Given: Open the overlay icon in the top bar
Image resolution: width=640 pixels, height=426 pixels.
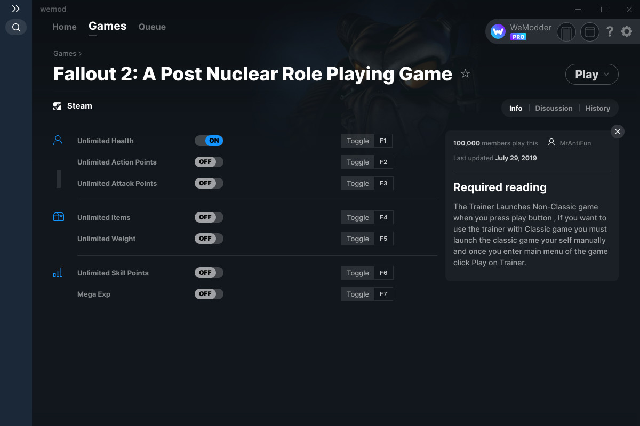Looking at the screenshot, I should pyautogui.click(x=589, y=32).
